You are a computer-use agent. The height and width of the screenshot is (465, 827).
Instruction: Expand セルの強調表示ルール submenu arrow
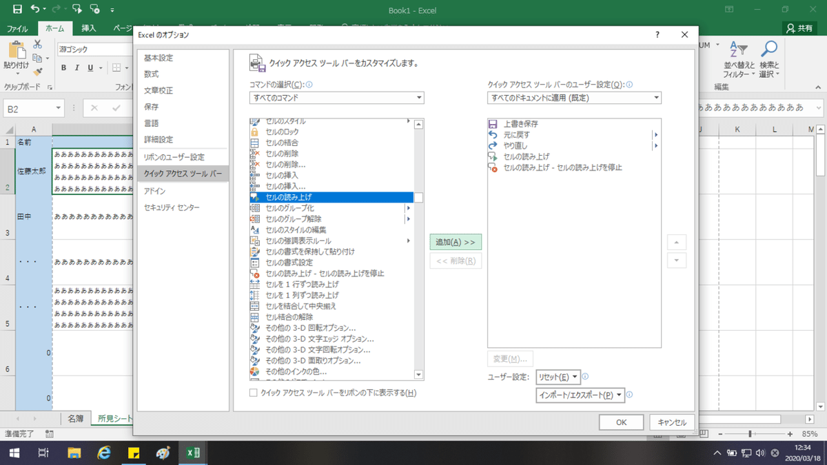[x=409, y=240]
